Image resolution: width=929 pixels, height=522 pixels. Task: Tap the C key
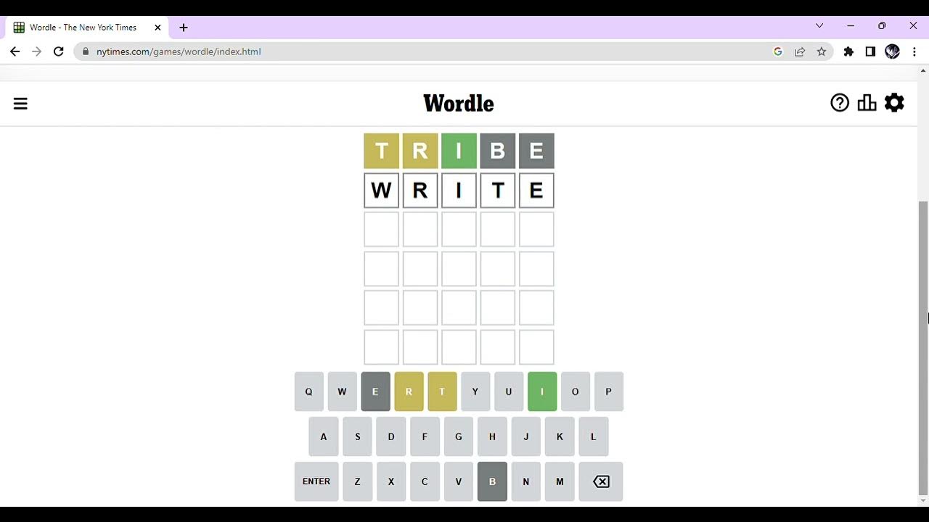click(x=425, y=481)
